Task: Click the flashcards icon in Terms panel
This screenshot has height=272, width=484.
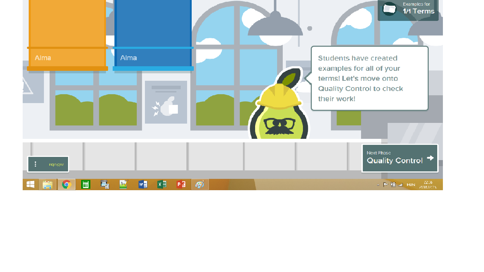Action: (x=389, y=9)
